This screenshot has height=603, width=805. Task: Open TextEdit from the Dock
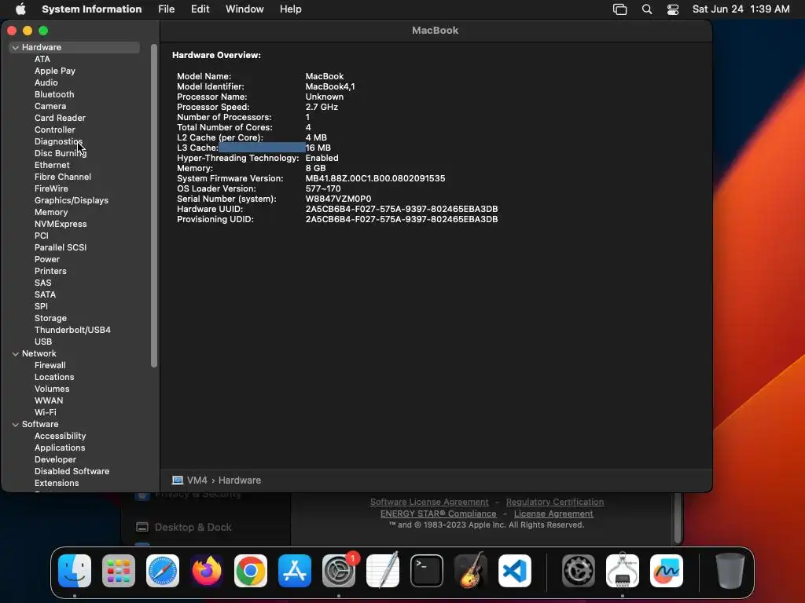tap(383, 571)
